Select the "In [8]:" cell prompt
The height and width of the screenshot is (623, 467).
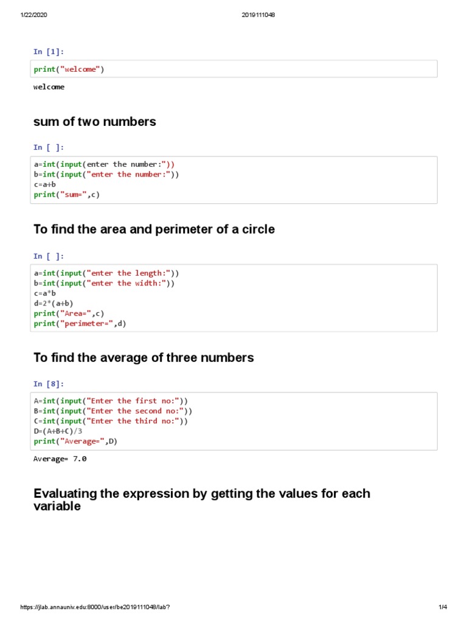pos(49,384)
